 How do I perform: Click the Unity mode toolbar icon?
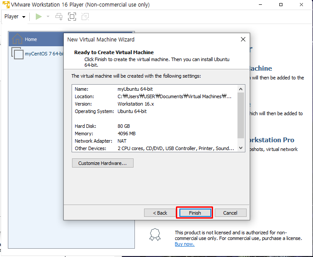85,17
